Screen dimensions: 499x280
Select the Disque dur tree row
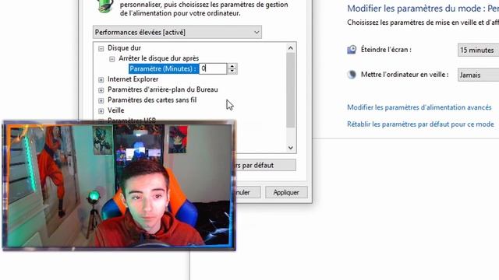click(x=124, y=48)
